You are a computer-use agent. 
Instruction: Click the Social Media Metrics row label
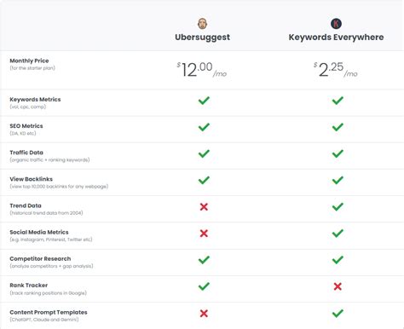(x=39, y=232)
